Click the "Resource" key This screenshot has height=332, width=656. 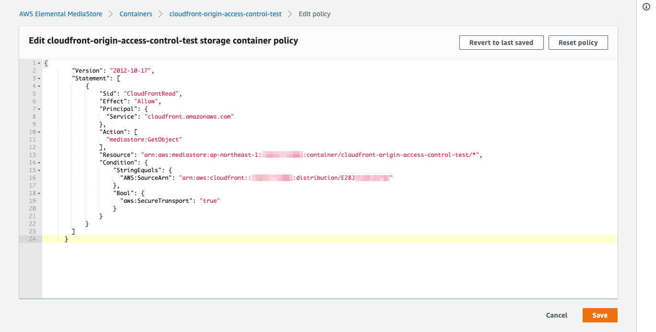117,155
